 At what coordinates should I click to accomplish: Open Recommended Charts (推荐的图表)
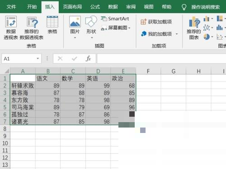tap(194, 28)
